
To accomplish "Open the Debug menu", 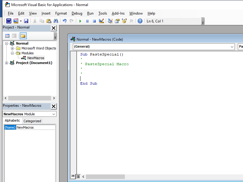I will (x=77, y=13).
